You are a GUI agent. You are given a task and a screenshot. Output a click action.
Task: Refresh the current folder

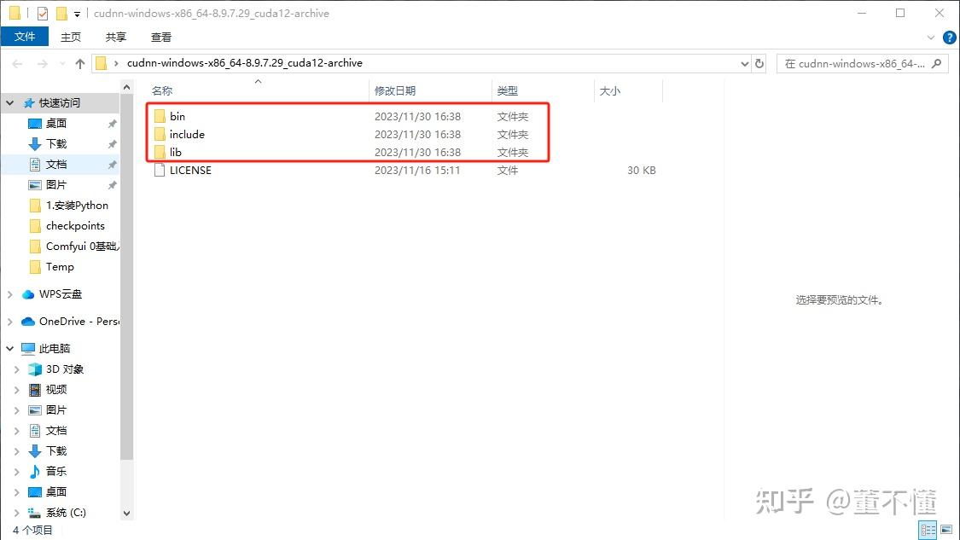pos(759,64)
